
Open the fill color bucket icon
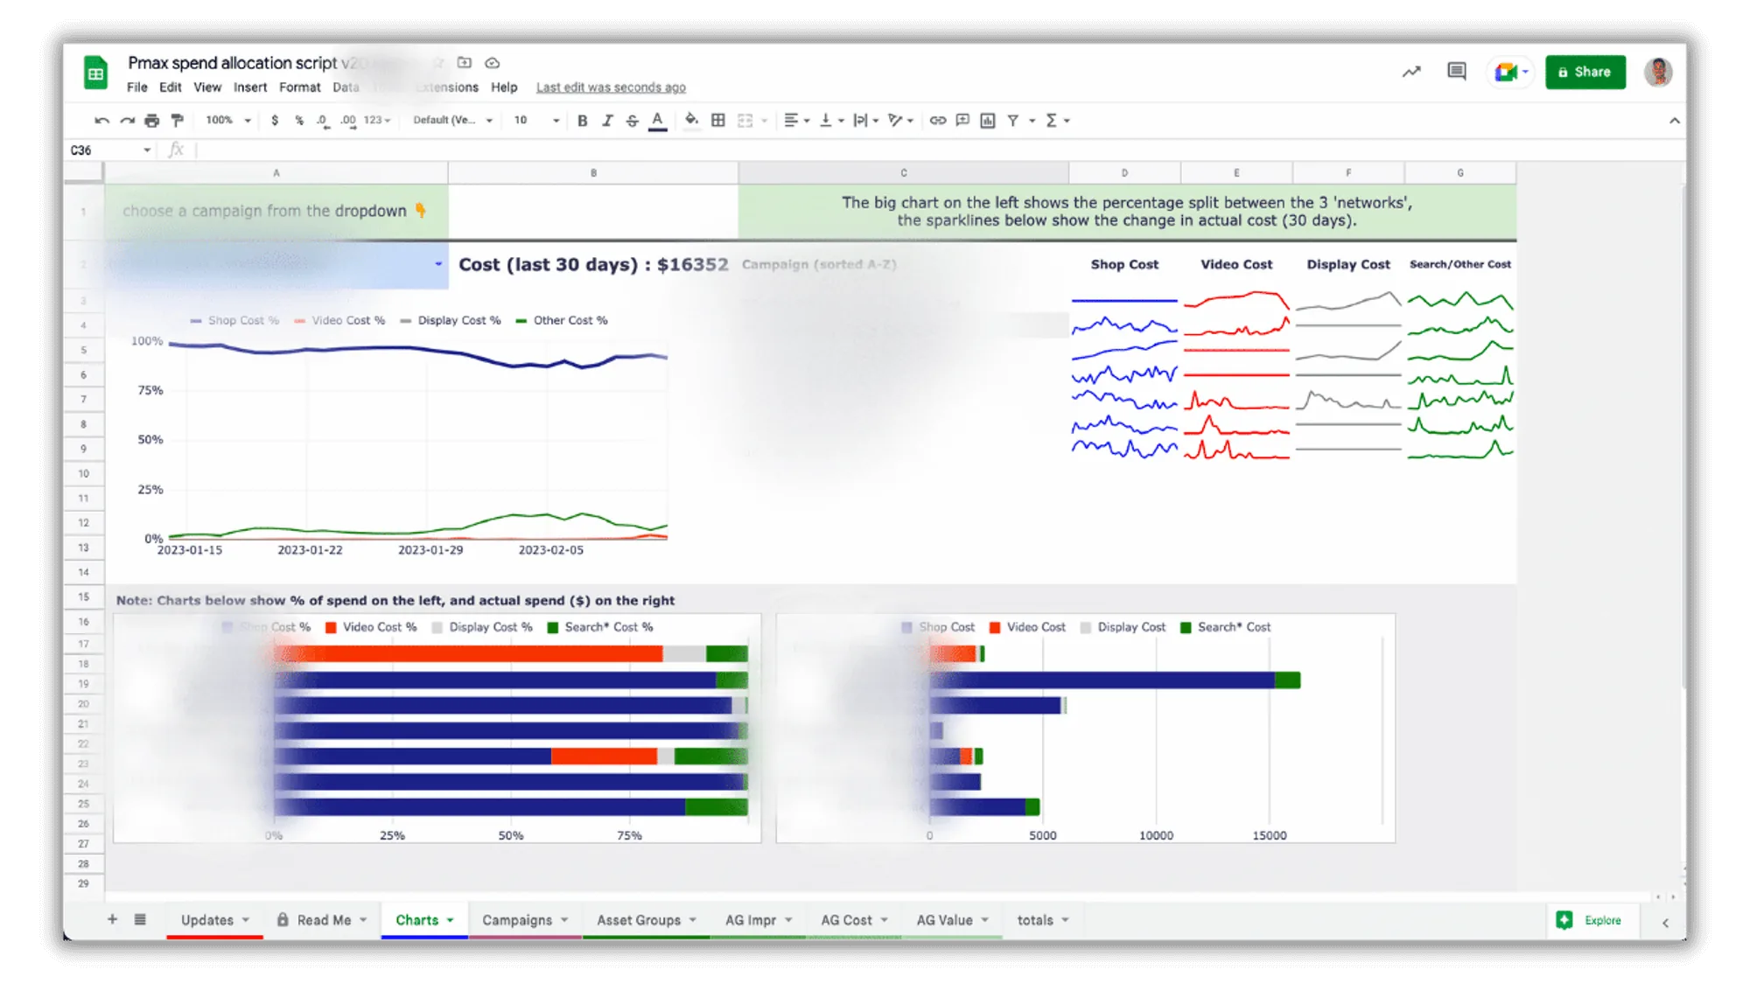tap(691, 121)
